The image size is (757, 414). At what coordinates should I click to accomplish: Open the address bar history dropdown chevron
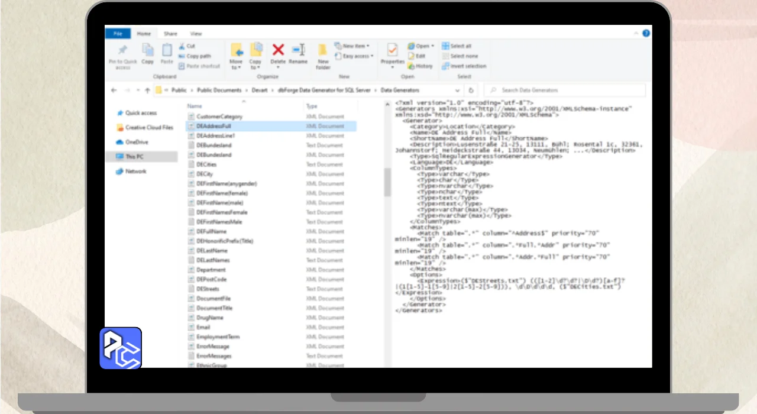458,90
